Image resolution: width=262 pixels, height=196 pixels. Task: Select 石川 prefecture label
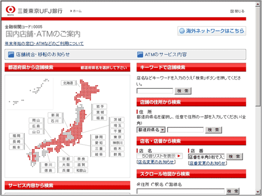[x=55, y=121]
